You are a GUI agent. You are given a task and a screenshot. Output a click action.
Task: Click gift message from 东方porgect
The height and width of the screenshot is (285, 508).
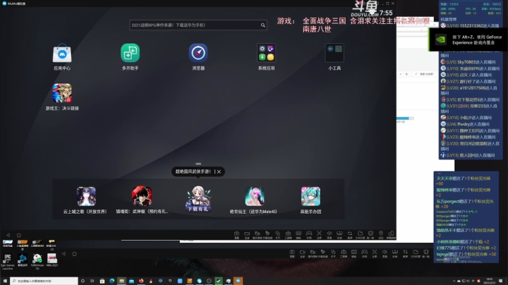point(464,204)
